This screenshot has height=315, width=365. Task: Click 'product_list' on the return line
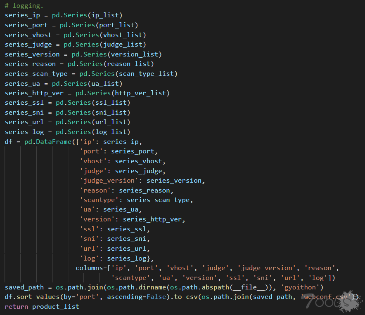(56, 307)
